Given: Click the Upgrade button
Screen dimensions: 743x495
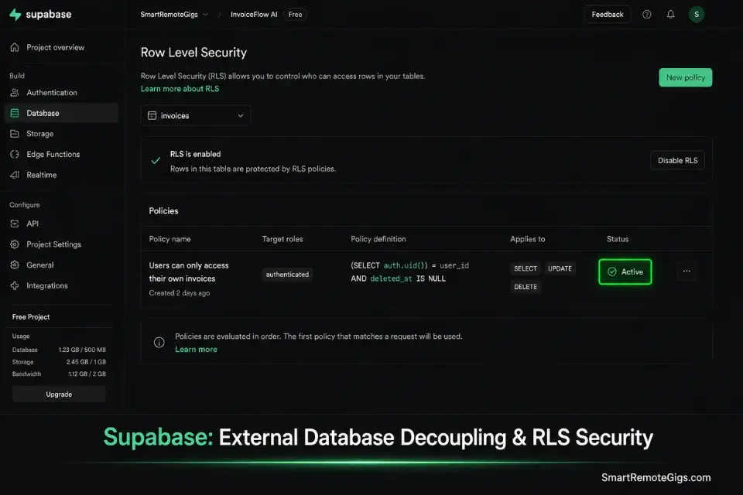Looking at the screenshot, I should [x=59, y=394].
